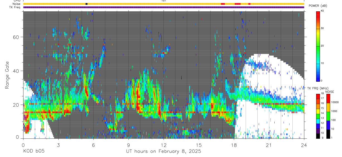Click the '1000' label on the NOISE scale
Viewport: 342px width, 157px height.
(x=334, y=111)
